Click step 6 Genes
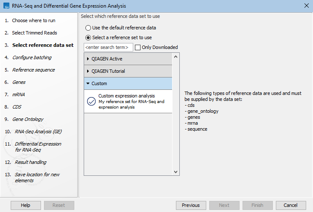Viewport: 313px width, 212px height. tap(19, 82)
